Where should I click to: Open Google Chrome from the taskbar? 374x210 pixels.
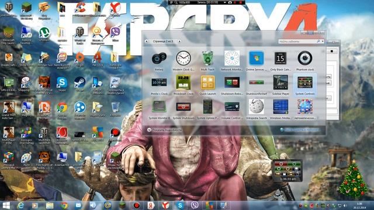click(x=64, y=205)
